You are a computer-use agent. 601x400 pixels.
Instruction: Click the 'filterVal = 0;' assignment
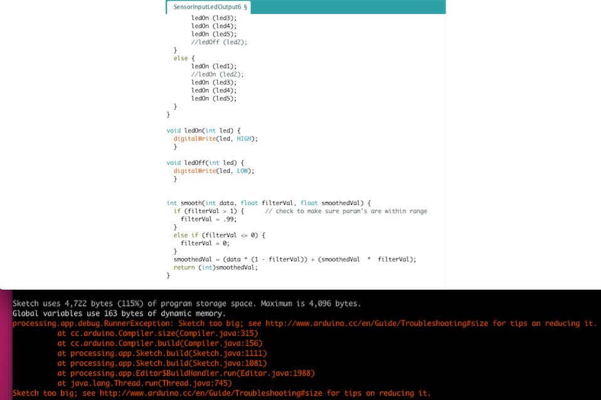tap(205, 243)
